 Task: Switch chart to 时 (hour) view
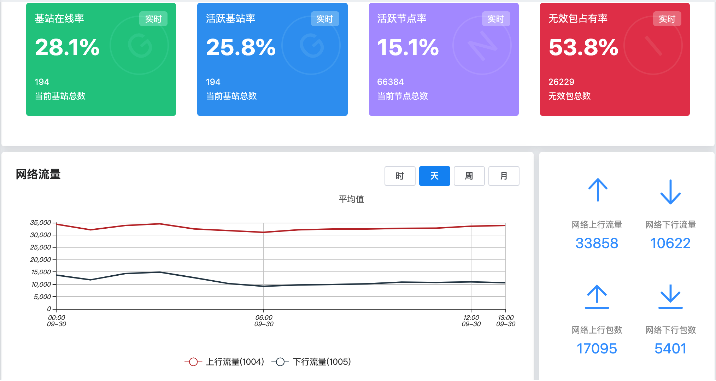click(400, 176)
